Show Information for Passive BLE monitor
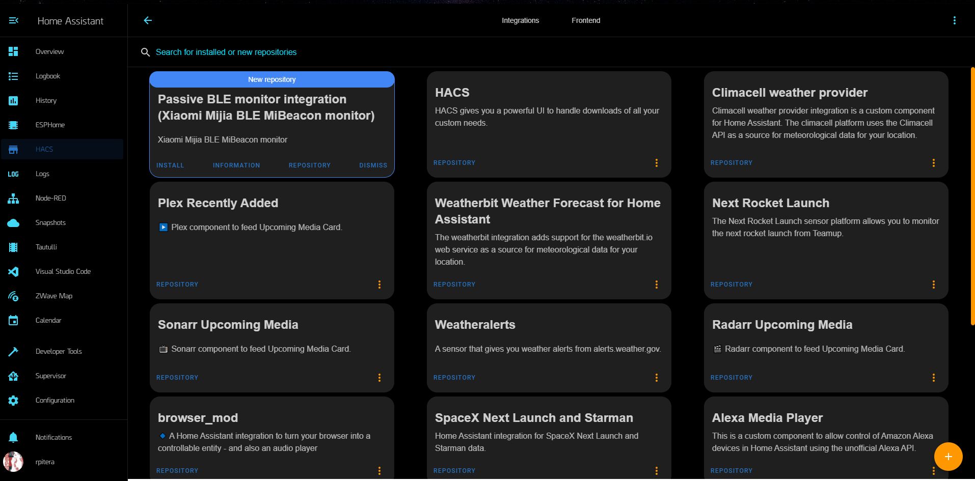Screen dimensions: 975x481 pos(236,165)
